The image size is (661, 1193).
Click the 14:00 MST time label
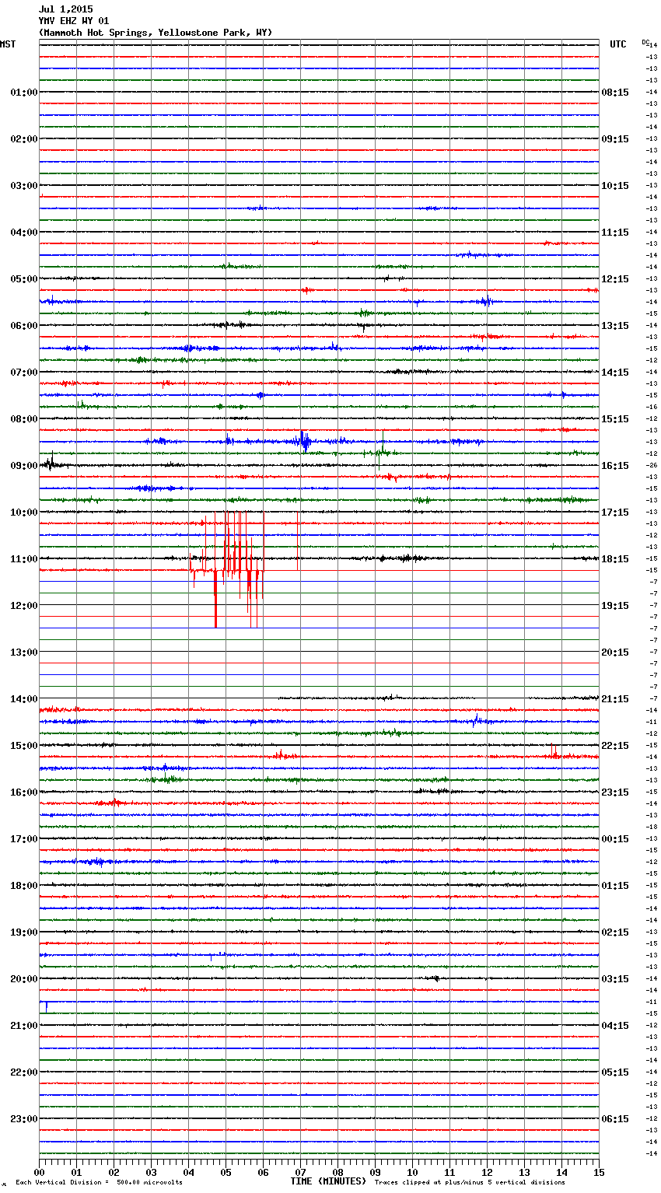[x=23, y=699]
